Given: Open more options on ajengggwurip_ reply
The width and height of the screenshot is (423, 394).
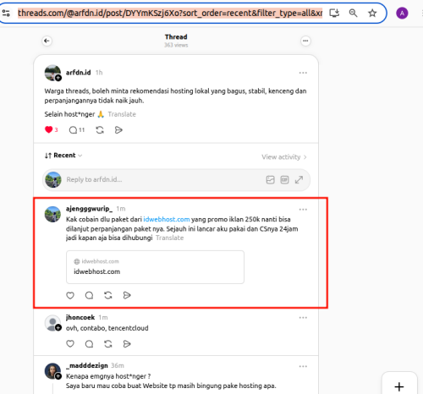Looking at the screenshot, I should (303, 210).
